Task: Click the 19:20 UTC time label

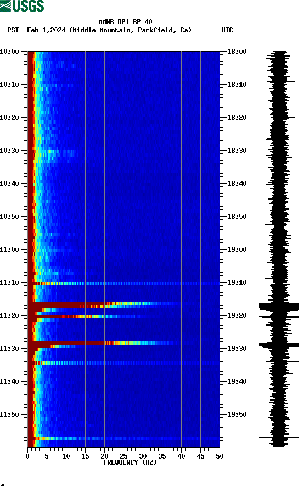Action: [x=237, y=316]
